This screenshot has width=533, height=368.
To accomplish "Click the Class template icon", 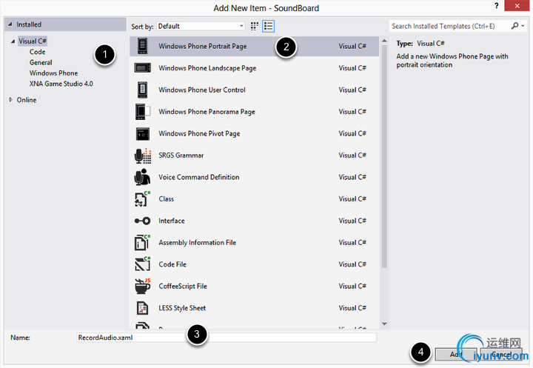I will tap(142, 199).
